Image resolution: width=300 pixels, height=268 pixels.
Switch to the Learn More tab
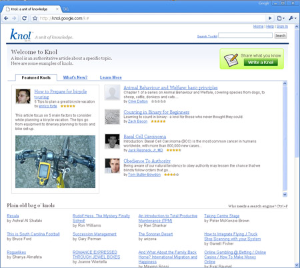pyautogui.click(x=111, y=77)
